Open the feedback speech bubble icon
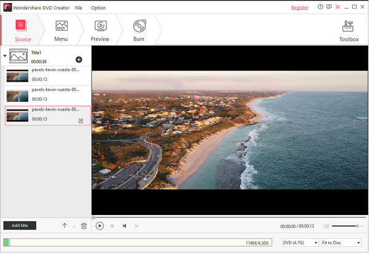369x253 pixels. tap(328, 7)
